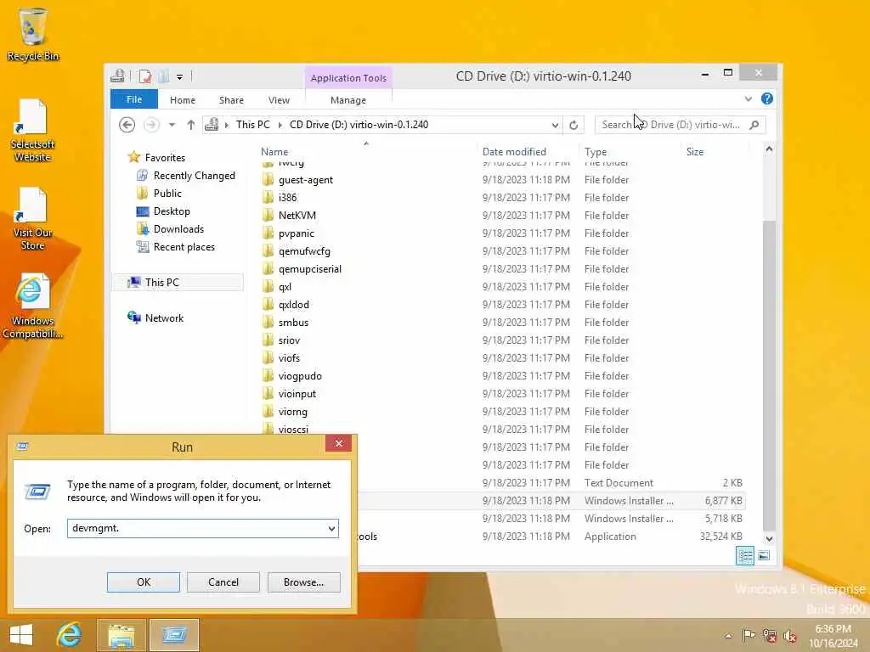
Task: Sort by Size column header
Action: point(715,151)
